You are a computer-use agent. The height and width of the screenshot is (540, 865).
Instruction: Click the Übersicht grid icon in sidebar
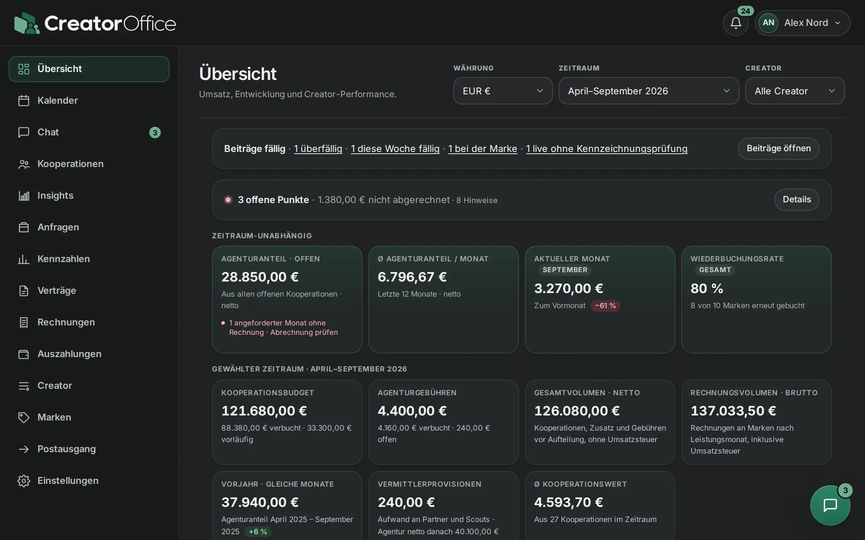coord(24,69)
